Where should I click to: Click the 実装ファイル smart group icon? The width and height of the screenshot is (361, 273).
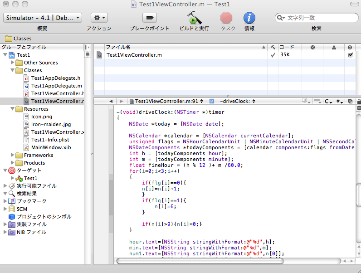(x=12, y=224)
